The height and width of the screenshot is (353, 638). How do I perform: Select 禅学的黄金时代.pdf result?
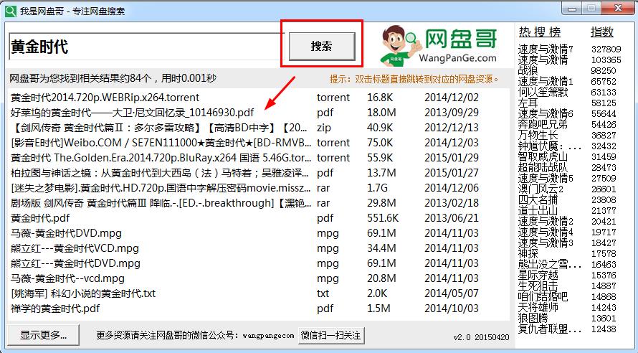click(x=55, y=309)
